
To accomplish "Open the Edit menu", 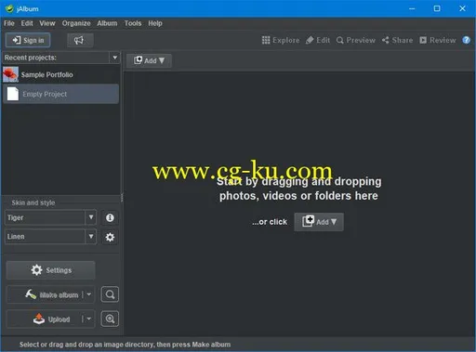I will (x=27, y=23).
